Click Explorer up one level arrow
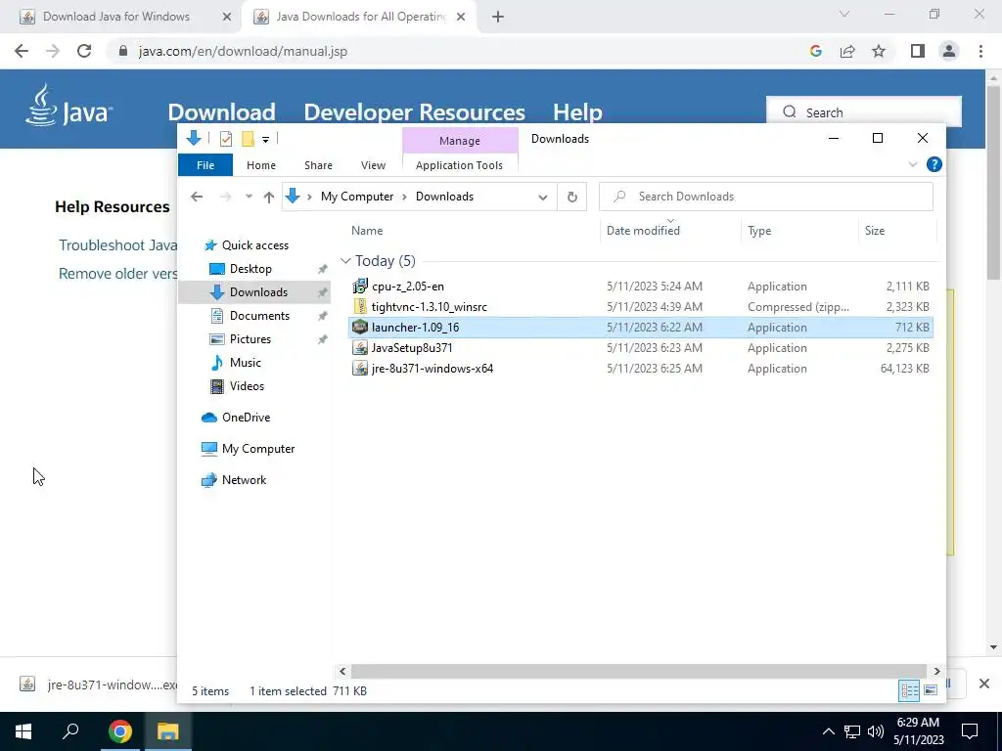The height and width of the screenshot is (751, 1002). pos(269,197)
